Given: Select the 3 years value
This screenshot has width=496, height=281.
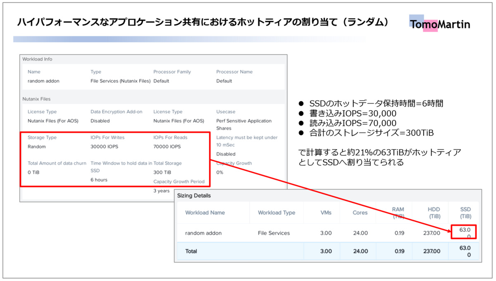Looking at the screenshot, I should coord(161,191).
